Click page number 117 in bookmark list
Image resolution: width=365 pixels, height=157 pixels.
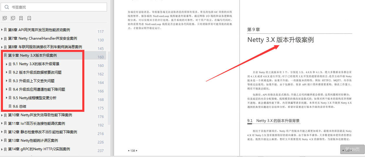click(101, 32)
